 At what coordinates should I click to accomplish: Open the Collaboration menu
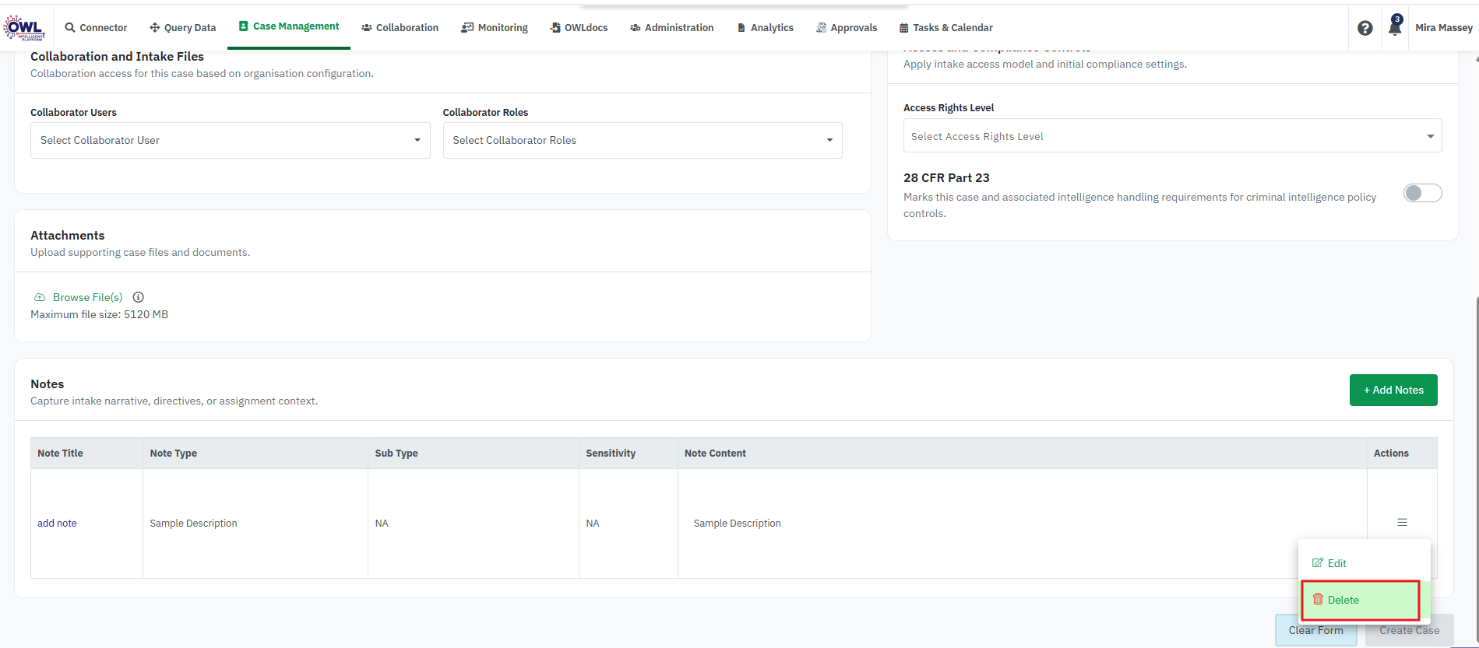point(400,27)
